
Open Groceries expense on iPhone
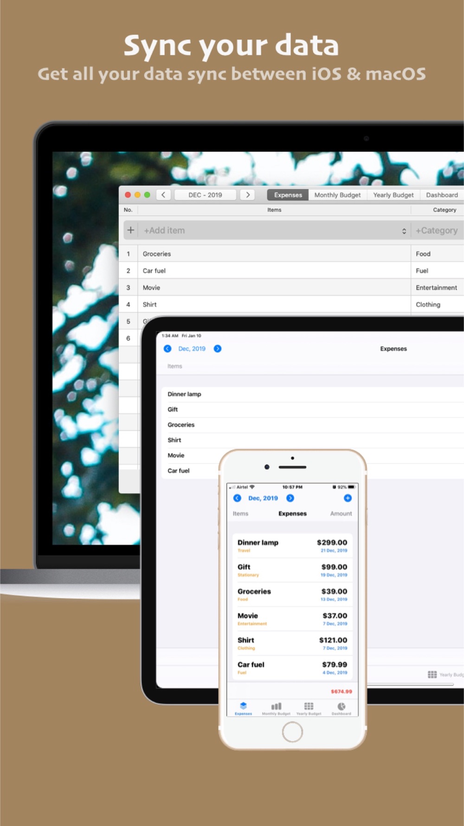(x=292, y=595)
